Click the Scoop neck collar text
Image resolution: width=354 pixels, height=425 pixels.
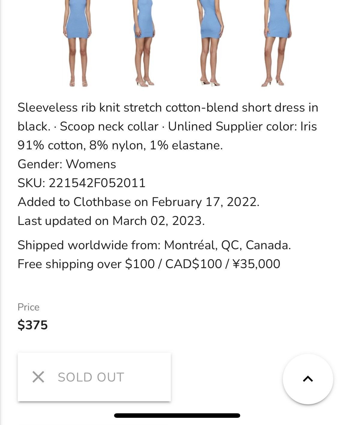[x=109, y=126]
